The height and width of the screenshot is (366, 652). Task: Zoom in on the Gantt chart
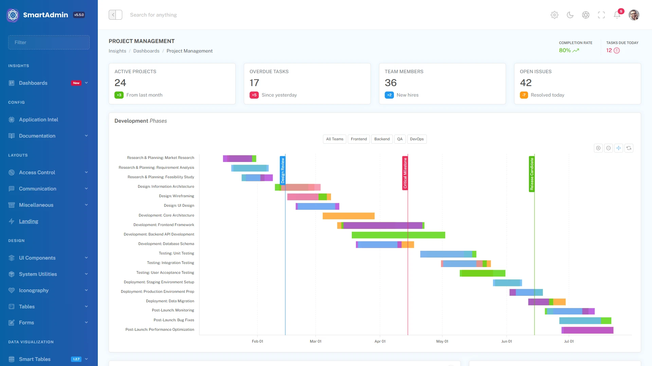598,148
